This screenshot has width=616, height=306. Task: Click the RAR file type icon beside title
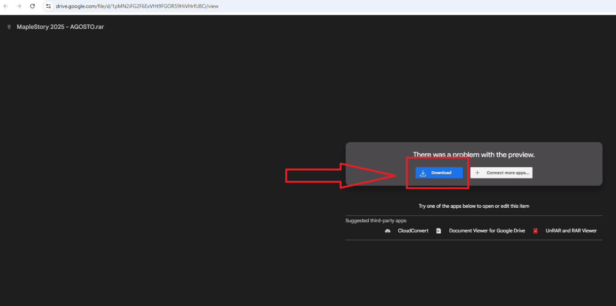coord(9,27)
